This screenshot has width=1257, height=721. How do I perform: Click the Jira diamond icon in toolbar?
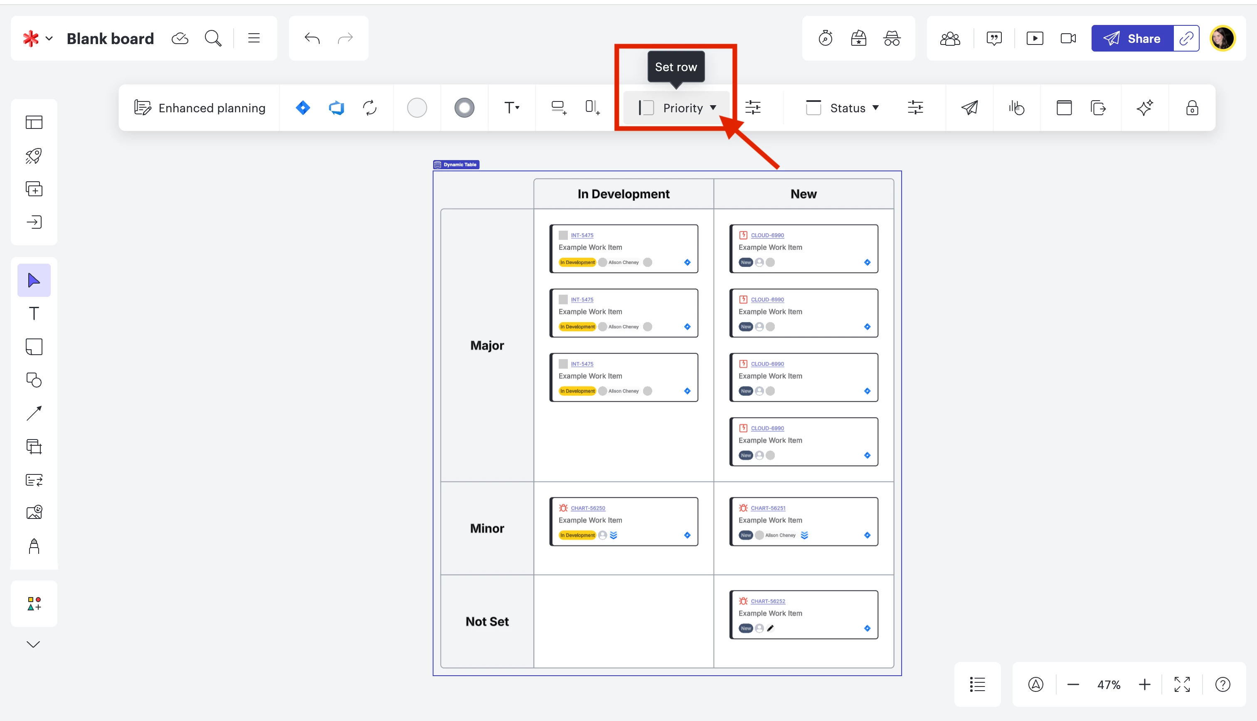tap(303, 107)
